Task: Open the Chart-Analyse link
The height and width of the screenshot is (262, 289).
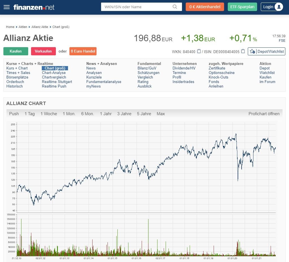Action: [54, 73]
